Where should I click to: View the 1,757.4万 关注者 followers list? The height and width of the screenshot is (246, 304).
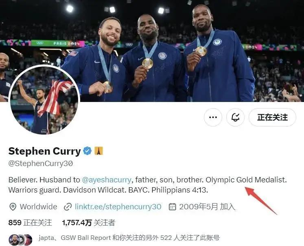pyautogui.click(x=89, y=223)
